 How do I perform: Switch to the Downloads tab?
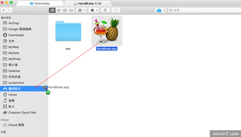pyautogui.click(x=40, y=3)
